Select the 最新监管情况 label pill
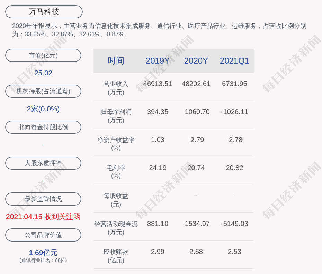322x274 pixels. coord(43,199)
